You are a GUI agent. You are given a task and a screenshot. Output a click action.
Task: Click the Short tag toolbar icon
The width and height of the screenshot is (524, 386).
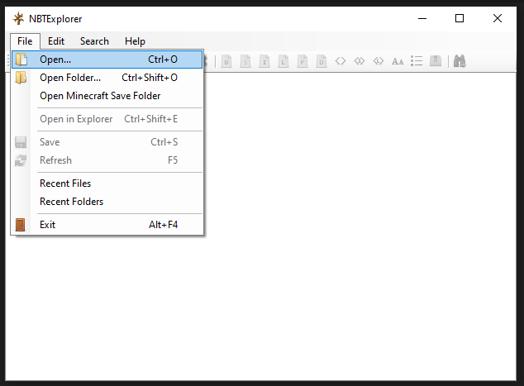point(245,60)
